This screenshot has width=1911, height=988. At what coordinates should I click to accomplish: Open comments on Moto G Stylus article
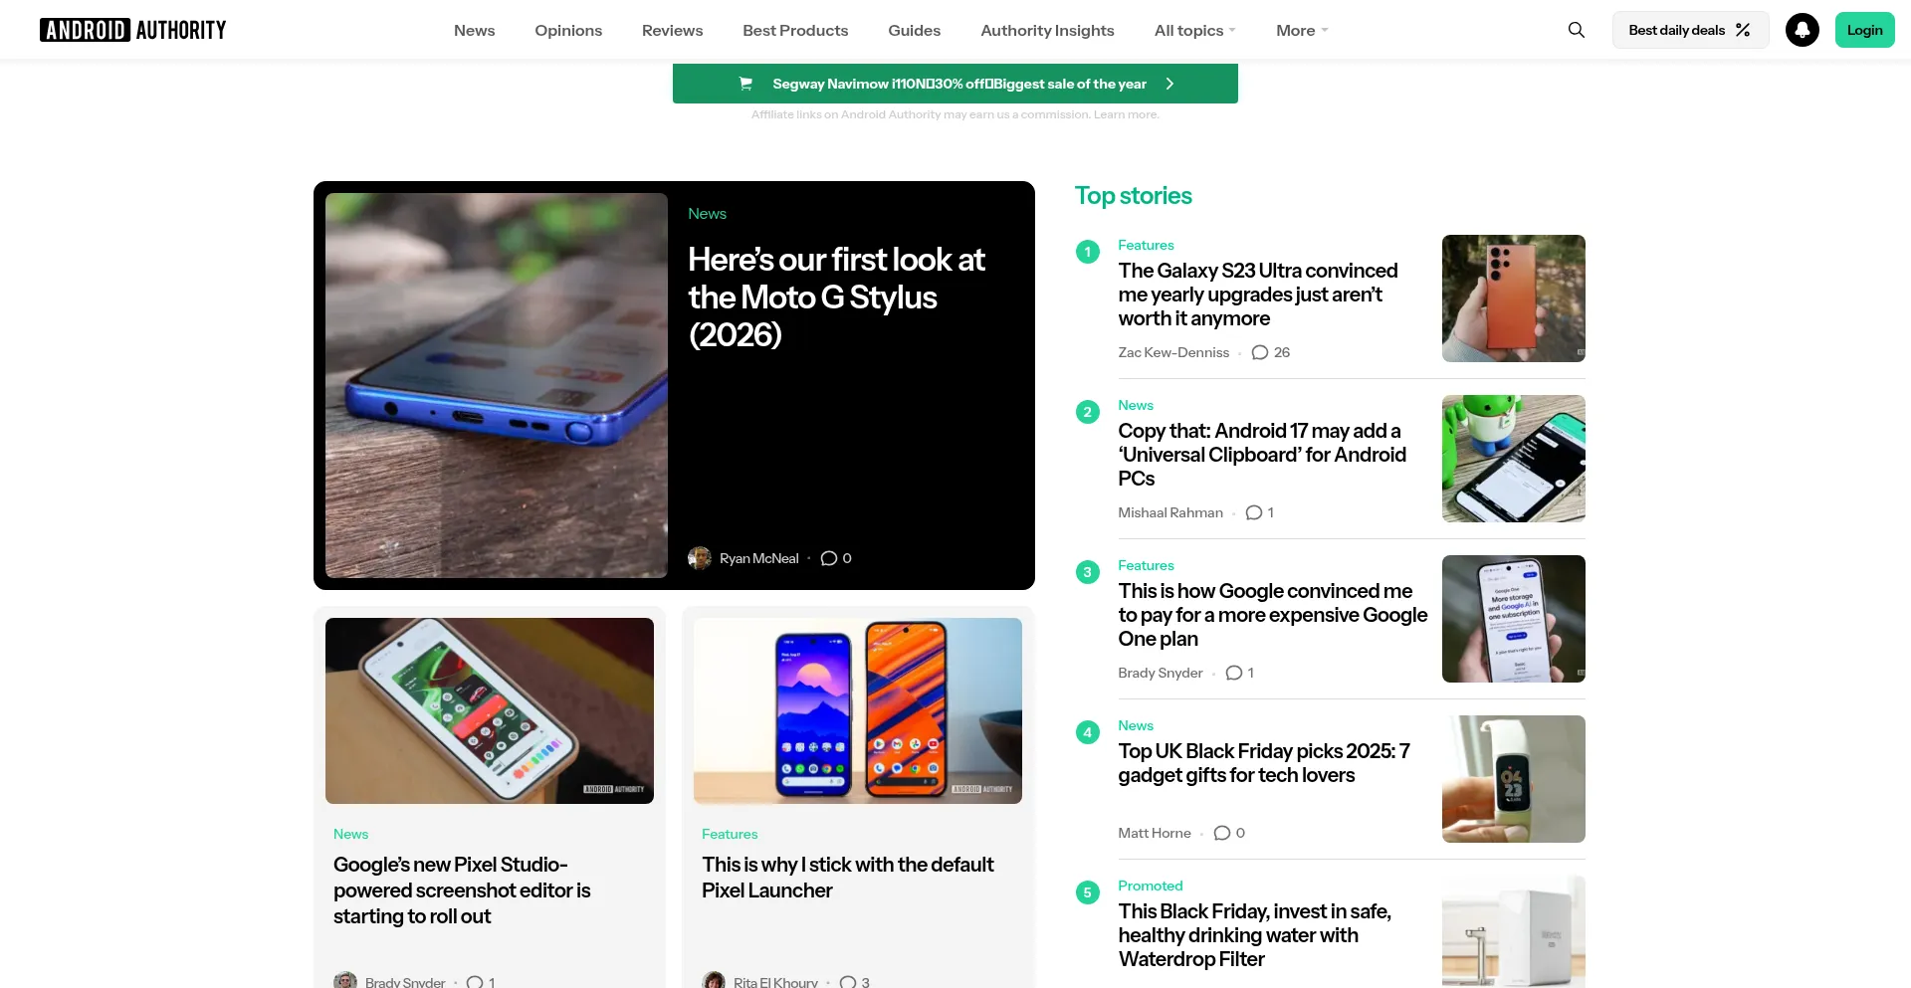point(836,558)
